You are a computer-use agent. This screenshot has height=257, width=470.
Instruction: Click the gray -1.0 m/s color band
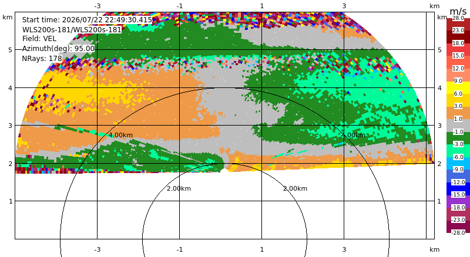[458, 126]
